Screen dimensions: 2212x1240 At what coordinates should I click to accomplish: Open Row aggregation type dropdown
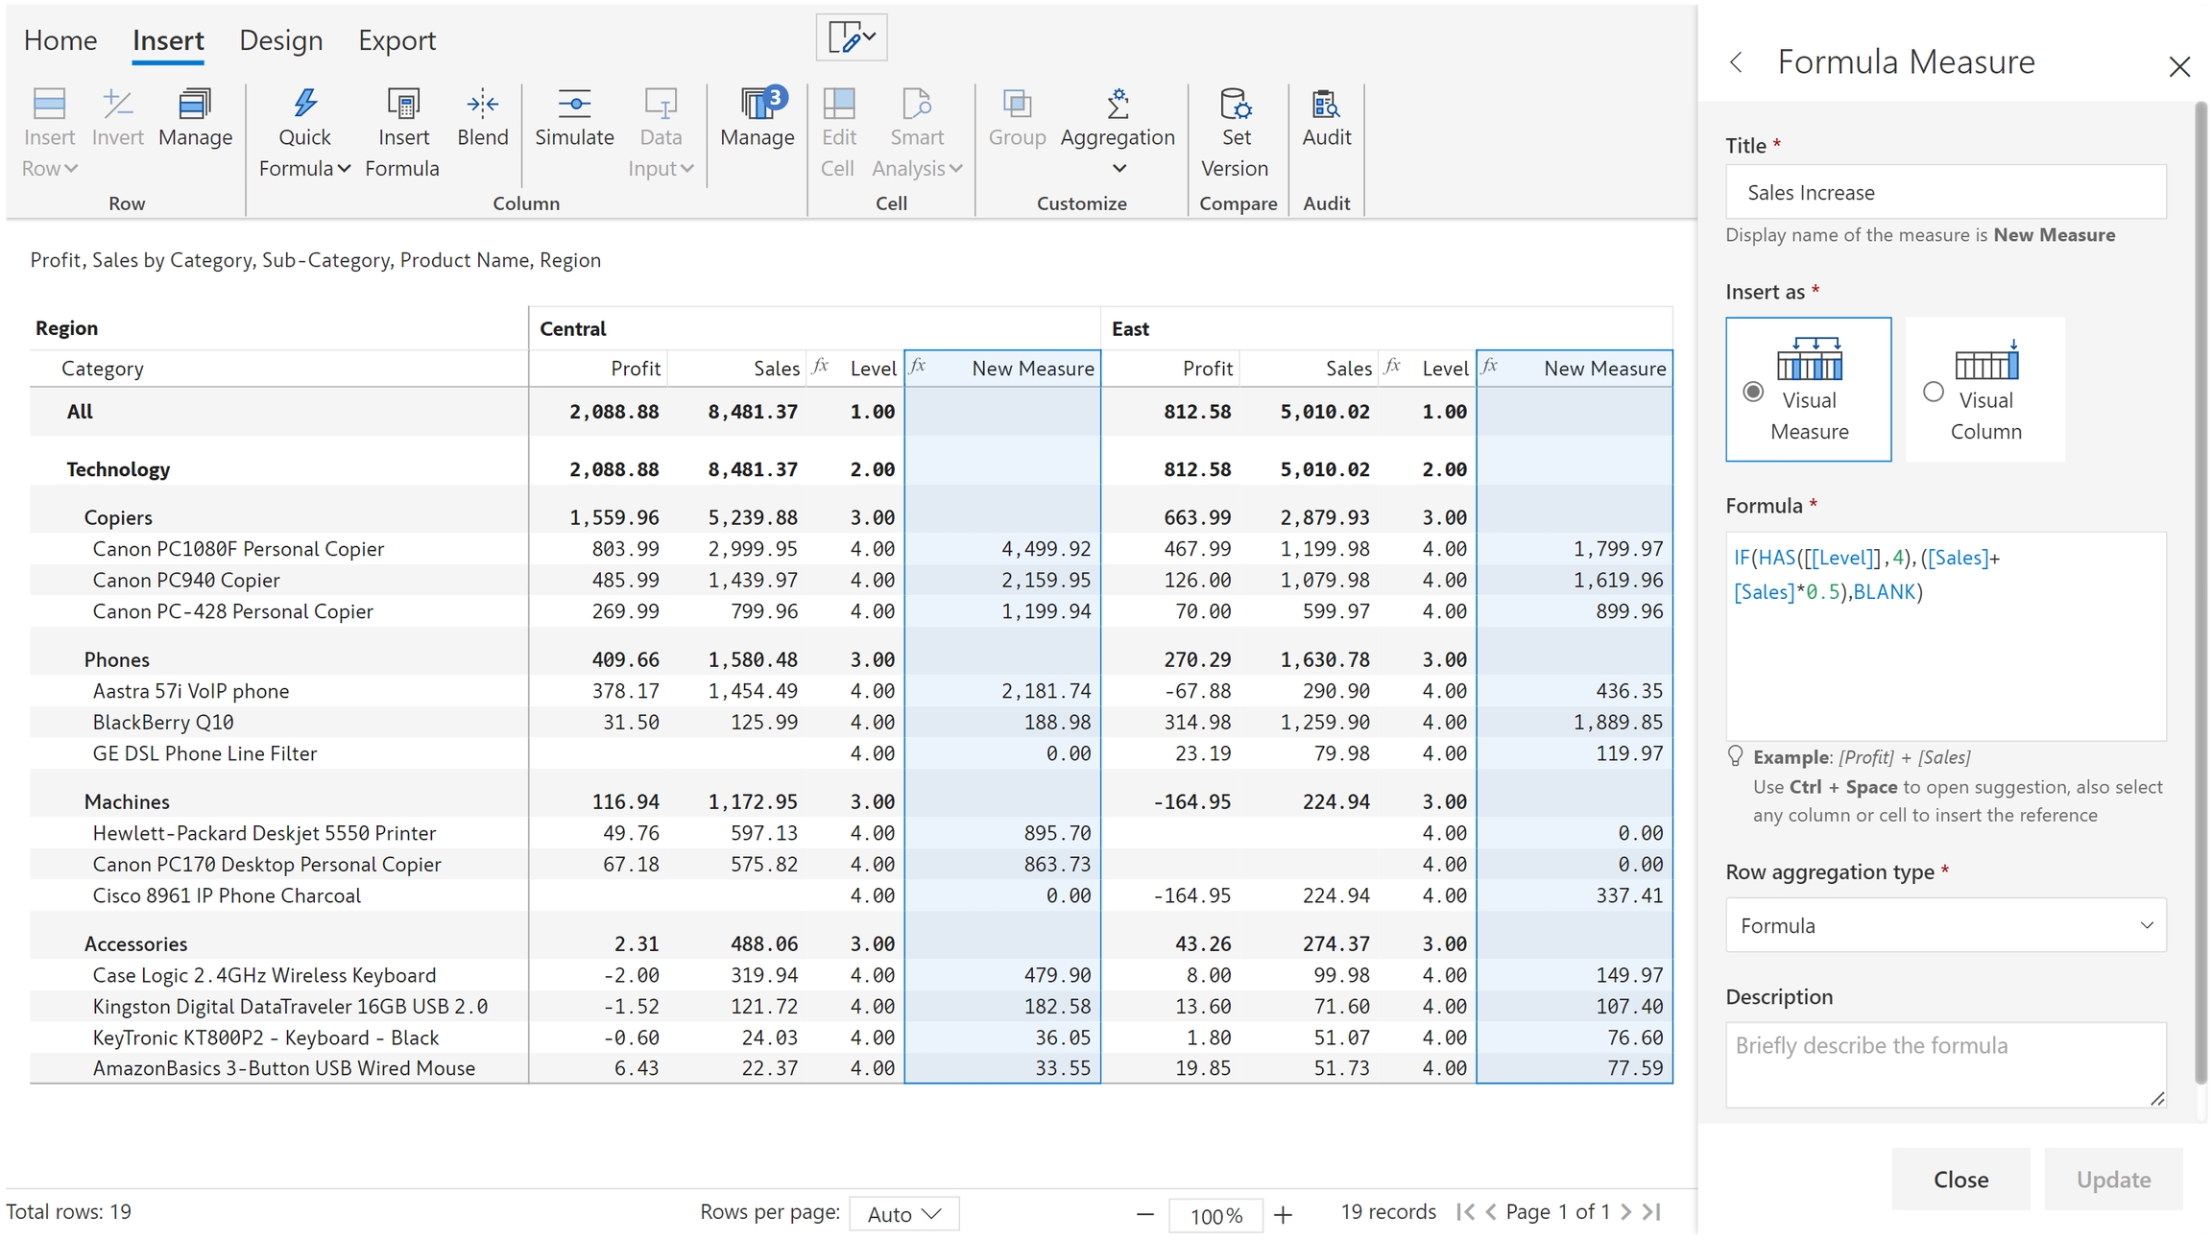click(x=1945, y=925)
